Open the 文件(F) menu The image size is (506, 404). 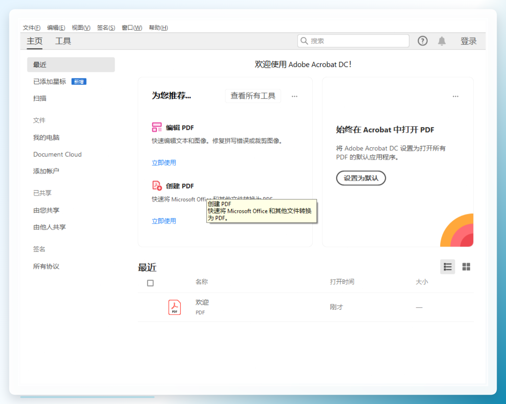[32, 28]
